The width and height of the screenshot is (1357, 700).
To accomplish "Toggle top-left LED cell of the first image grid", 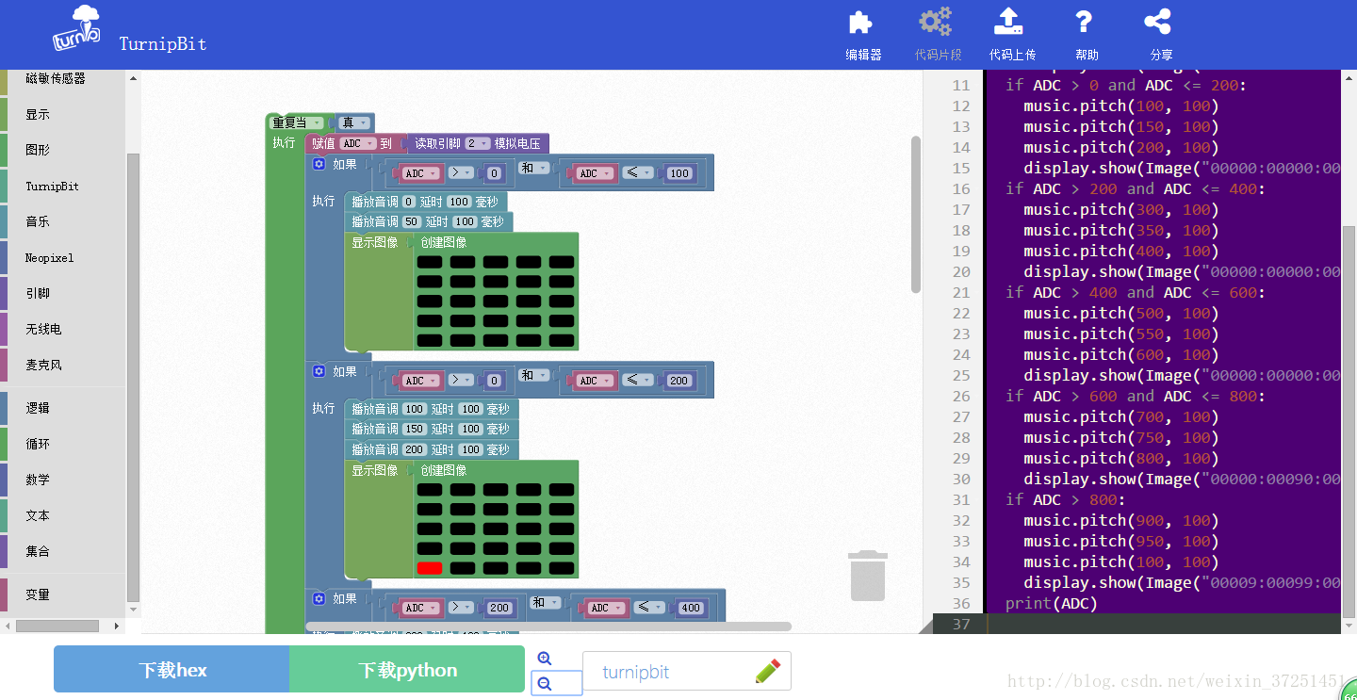I will click(x=430, y=262).
